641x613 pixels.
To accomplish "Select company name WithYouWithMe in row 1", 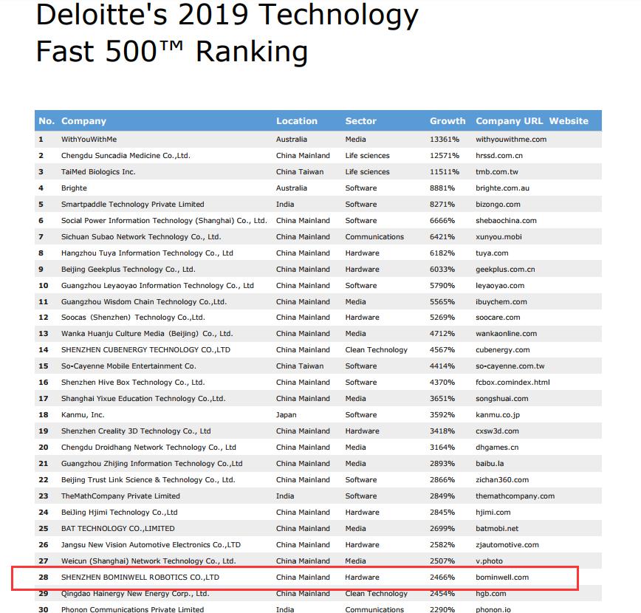I will tap(89, 140).
